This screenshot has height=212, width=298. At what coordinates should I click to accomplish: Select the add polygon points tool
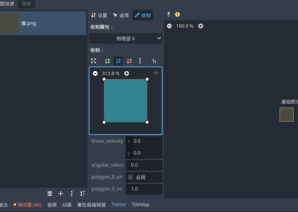108,61
